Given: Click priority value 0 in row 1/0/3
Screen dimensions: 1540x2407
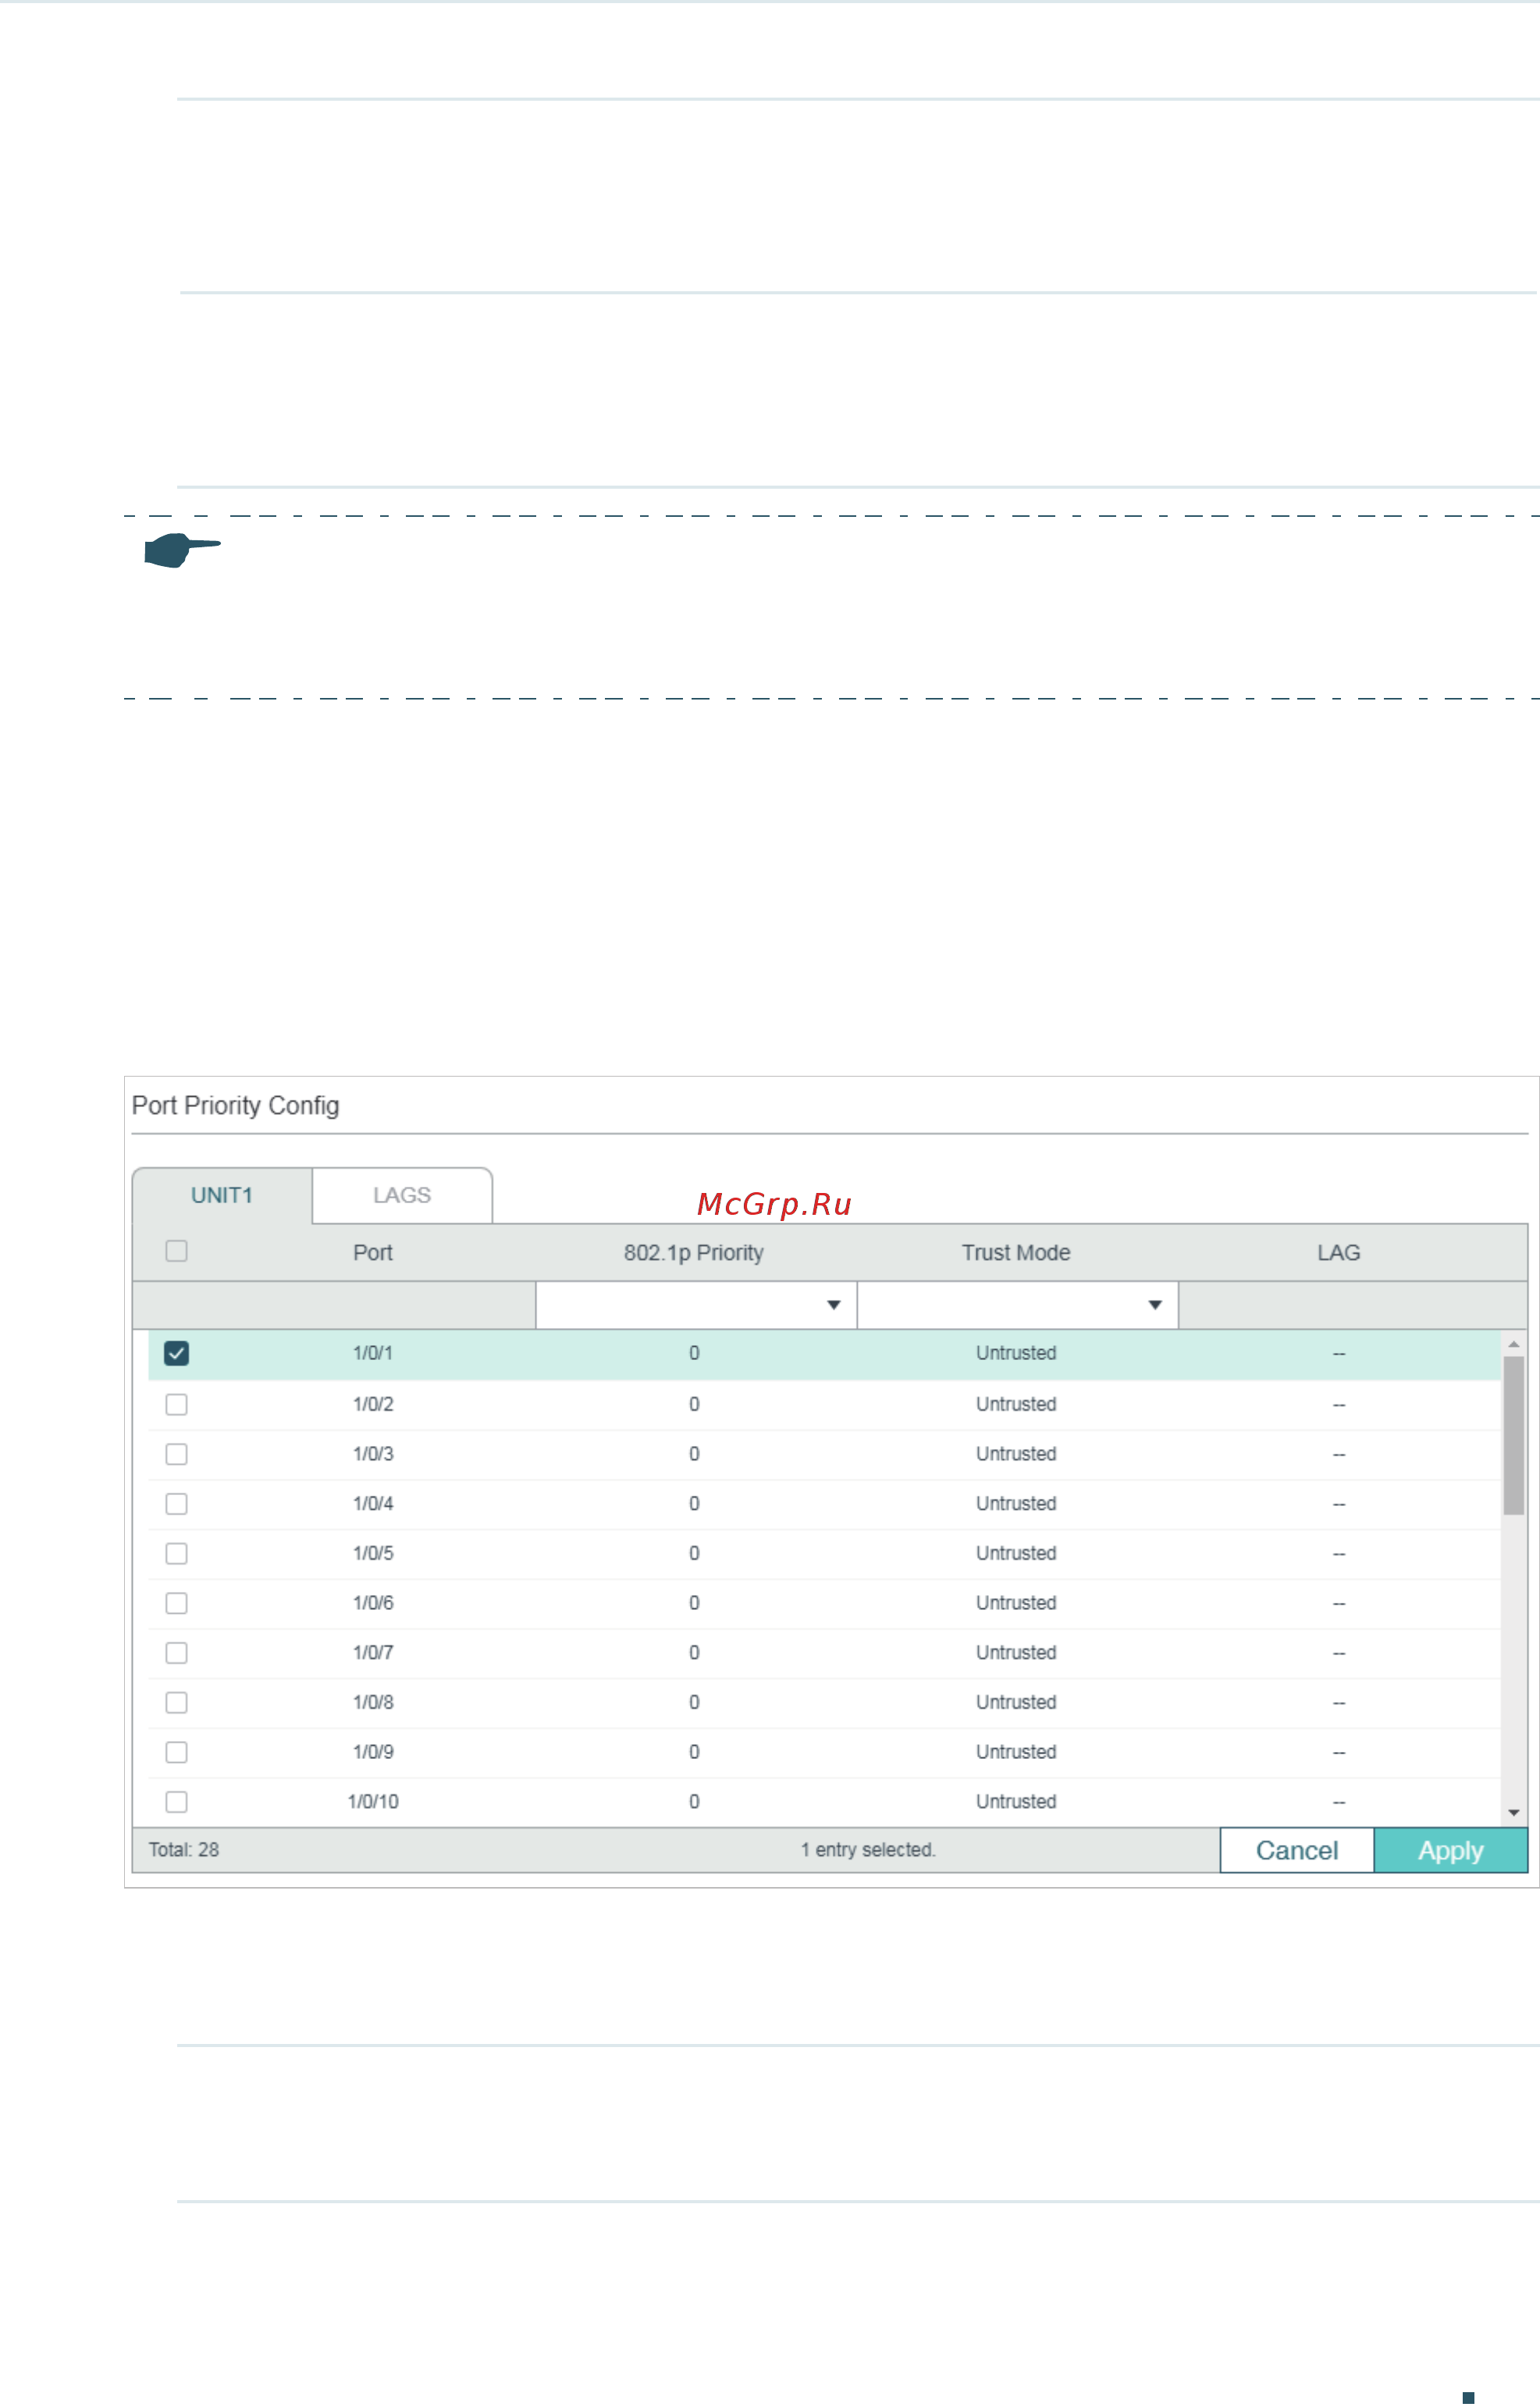Looking at the screenshot, I should (694, 1454).
